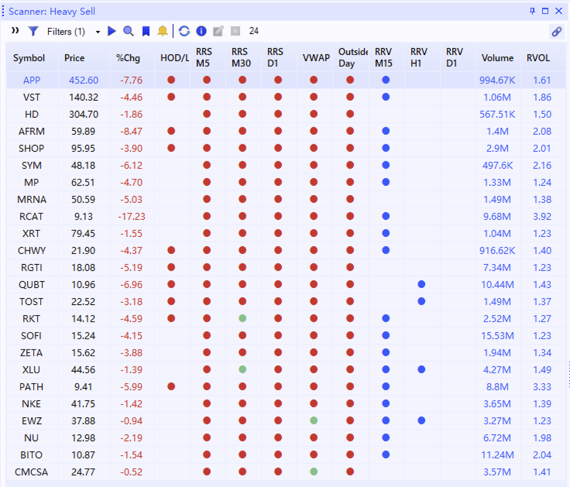Click the 15.53M volume for SOFI

497,336
